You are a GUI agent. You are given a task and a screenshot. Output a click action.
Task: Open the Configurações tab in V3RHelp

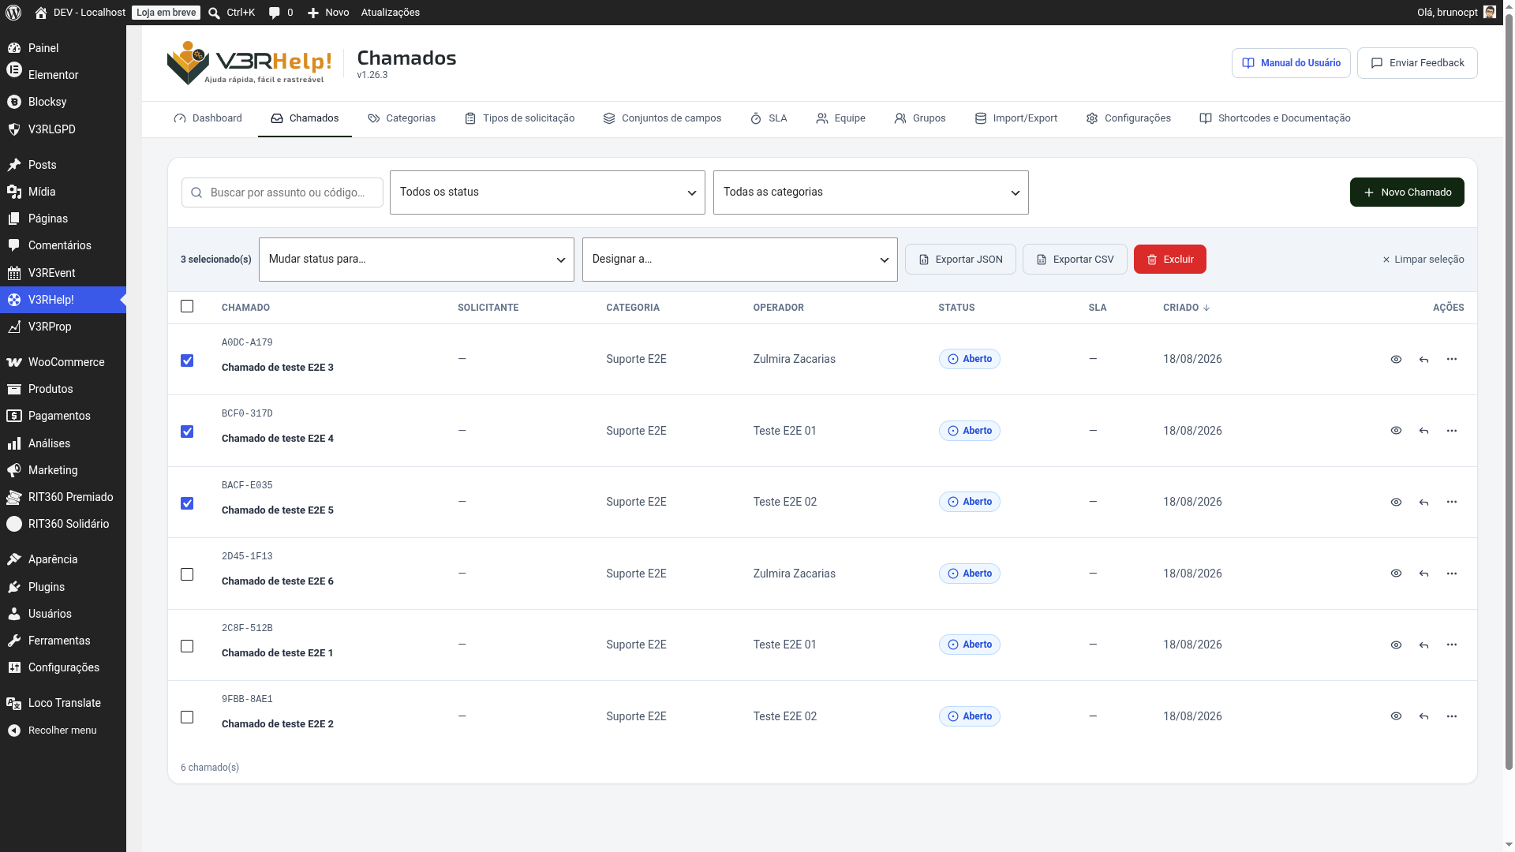(x=1128, y=118)
